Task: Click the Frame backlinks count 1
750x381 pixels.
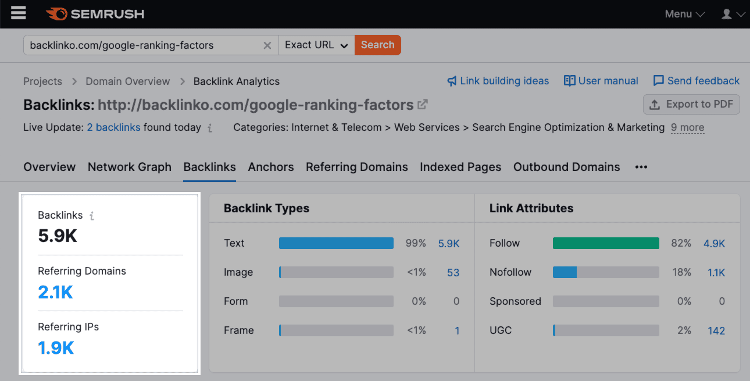Action: click(x=457, y=331)
